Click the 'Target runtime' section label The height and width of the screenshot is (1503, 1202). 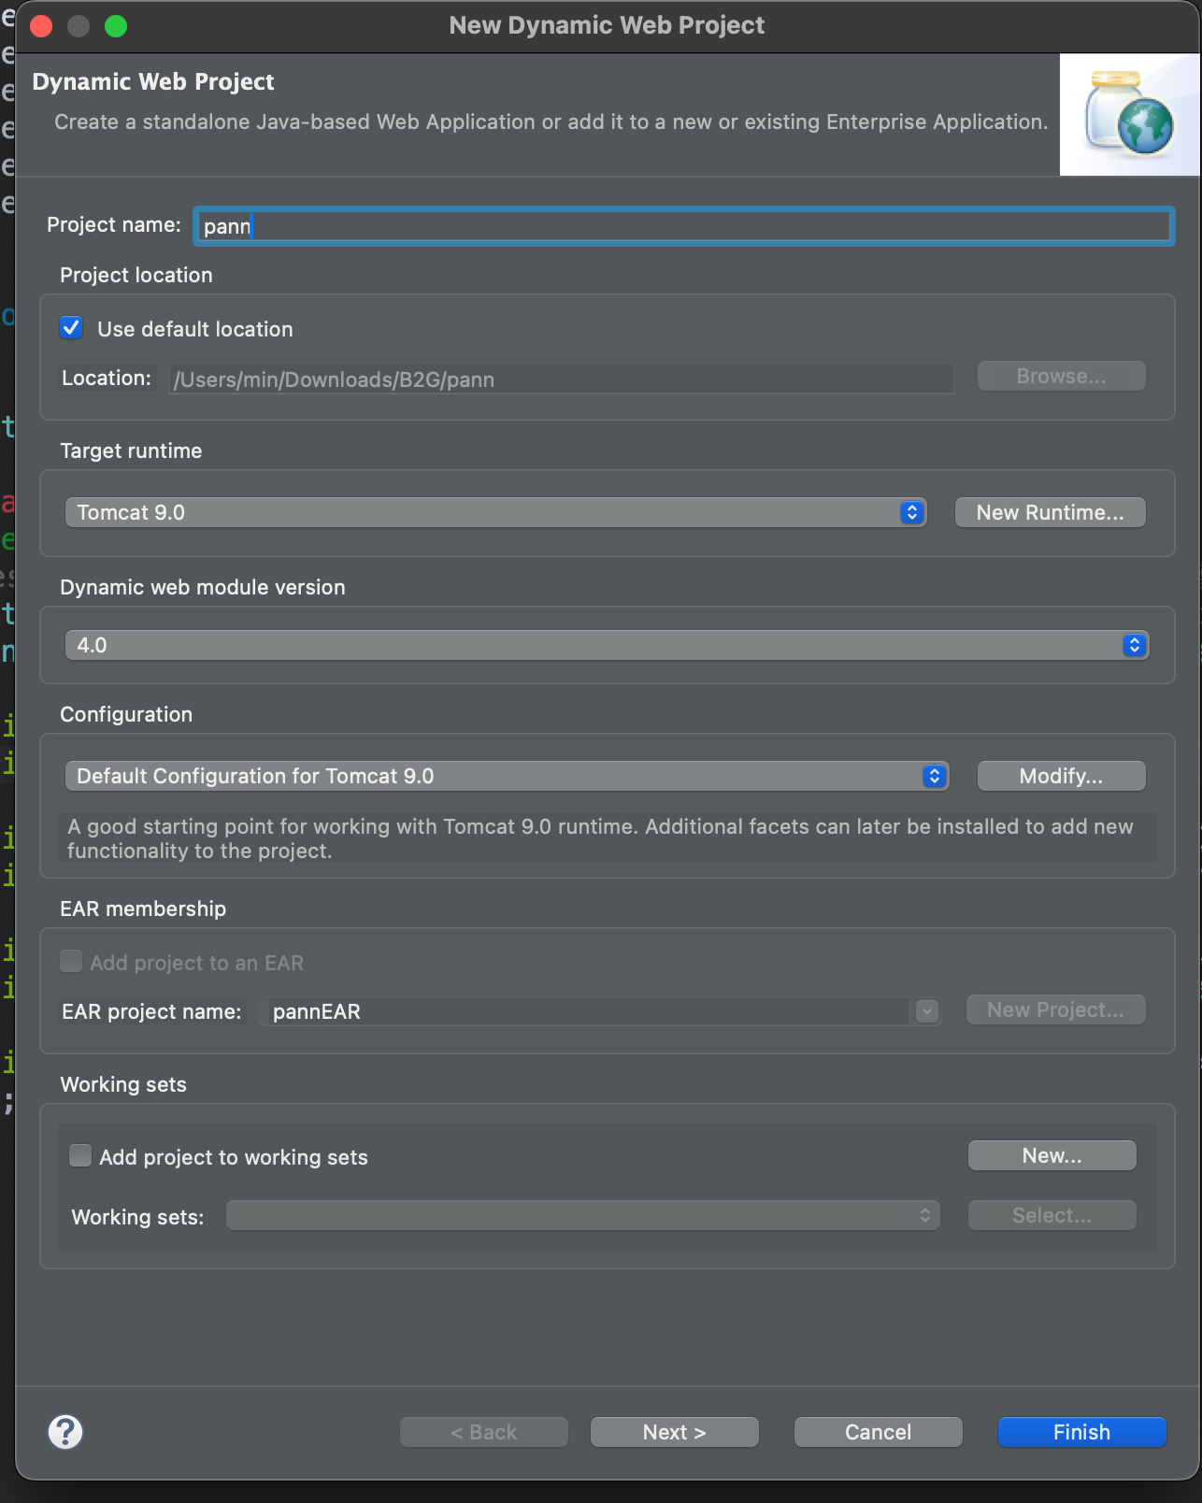point(131,451)
